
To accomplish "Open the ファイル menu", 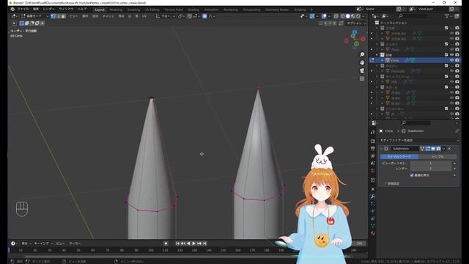I will pyautogui.click(x=23, y=10).
